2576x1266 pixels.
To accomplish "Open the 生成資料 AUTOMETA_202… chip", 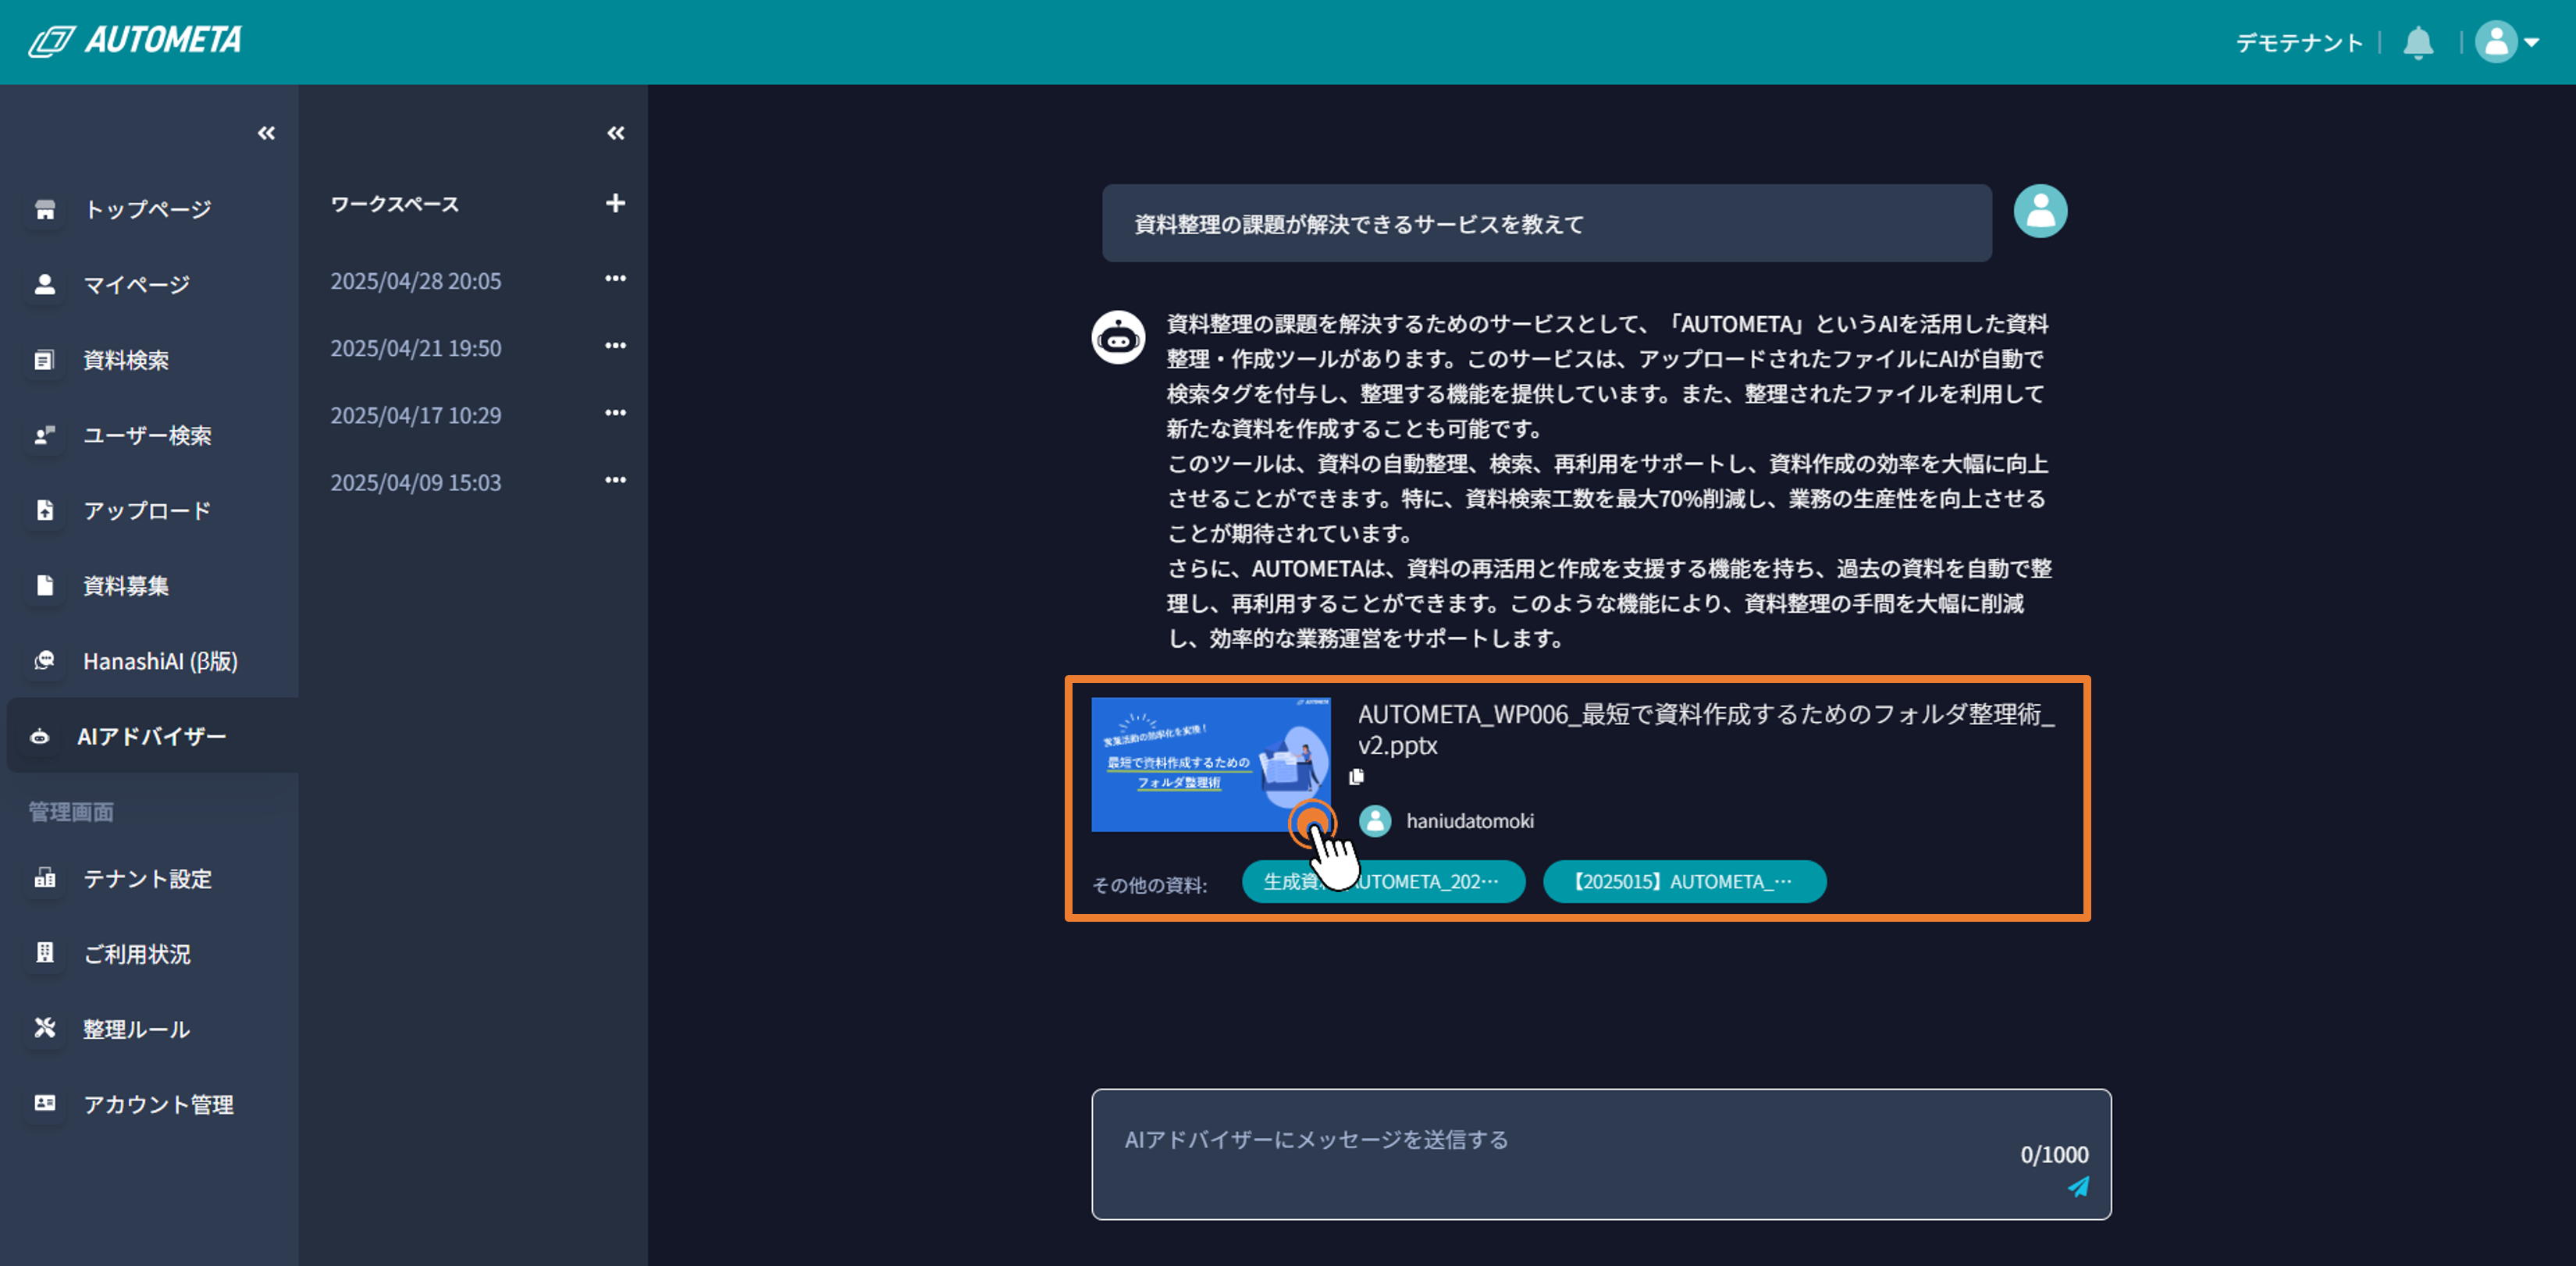I will point(1383,881).
